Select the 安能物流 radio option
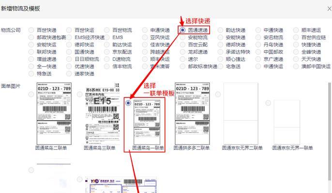The image size is (332, 193). pos(182,37)
